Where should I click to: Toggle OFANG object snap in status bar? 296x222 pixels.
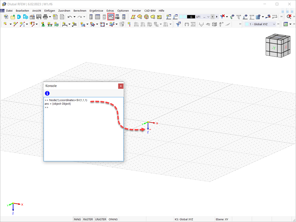pos(113,219)
